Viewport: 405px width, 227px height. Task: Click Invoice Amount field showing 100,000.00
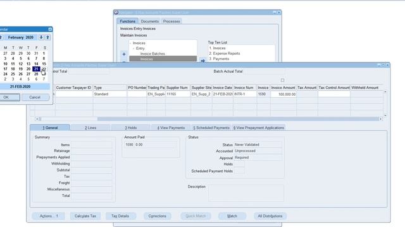pos(283,94)
